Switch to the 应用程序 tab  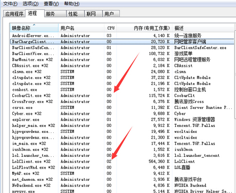pos(14,14)
